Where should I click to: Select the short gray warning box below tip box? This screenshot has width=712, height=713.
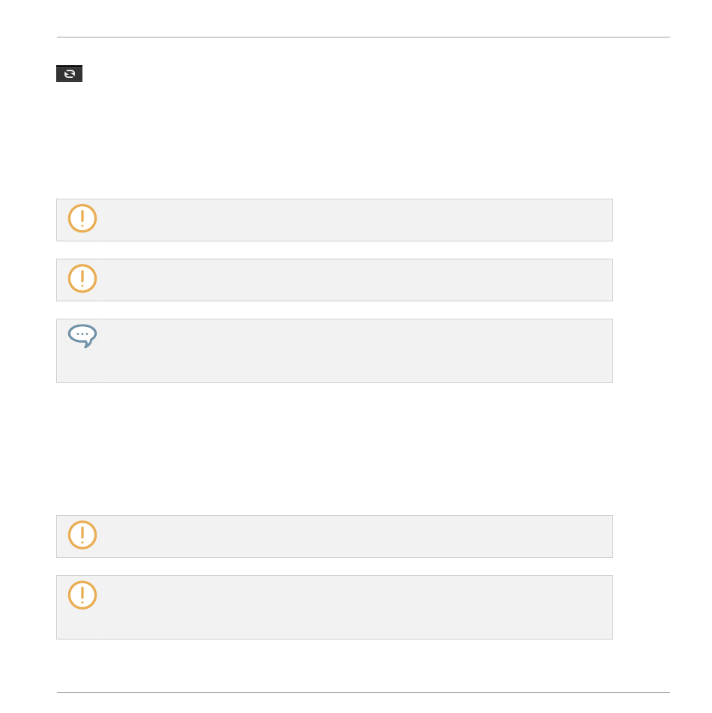(x=334, y=537)
